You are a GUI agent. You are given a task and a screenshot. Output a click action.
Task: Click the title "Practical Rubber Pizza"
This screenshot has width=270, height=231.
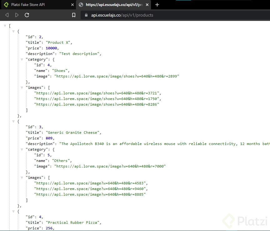72,223
